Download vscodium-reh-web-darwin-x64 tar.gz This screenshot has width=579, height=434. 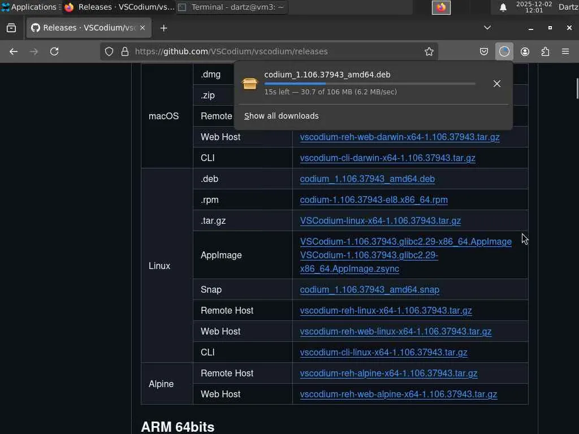(400, 137)
